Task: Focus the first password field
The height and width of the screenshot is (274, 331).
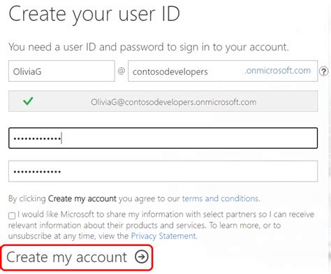Action: tap(163, 138)
